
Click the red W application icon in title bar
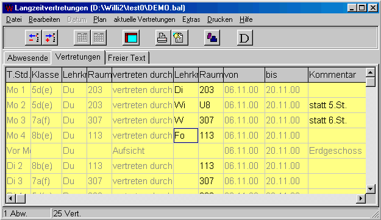tap(9, 8)
